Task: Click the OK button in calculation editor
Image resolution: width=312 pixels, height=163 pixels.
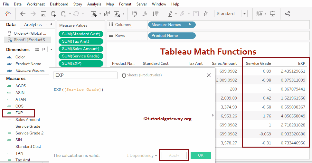Action: [x=201, y=155]
